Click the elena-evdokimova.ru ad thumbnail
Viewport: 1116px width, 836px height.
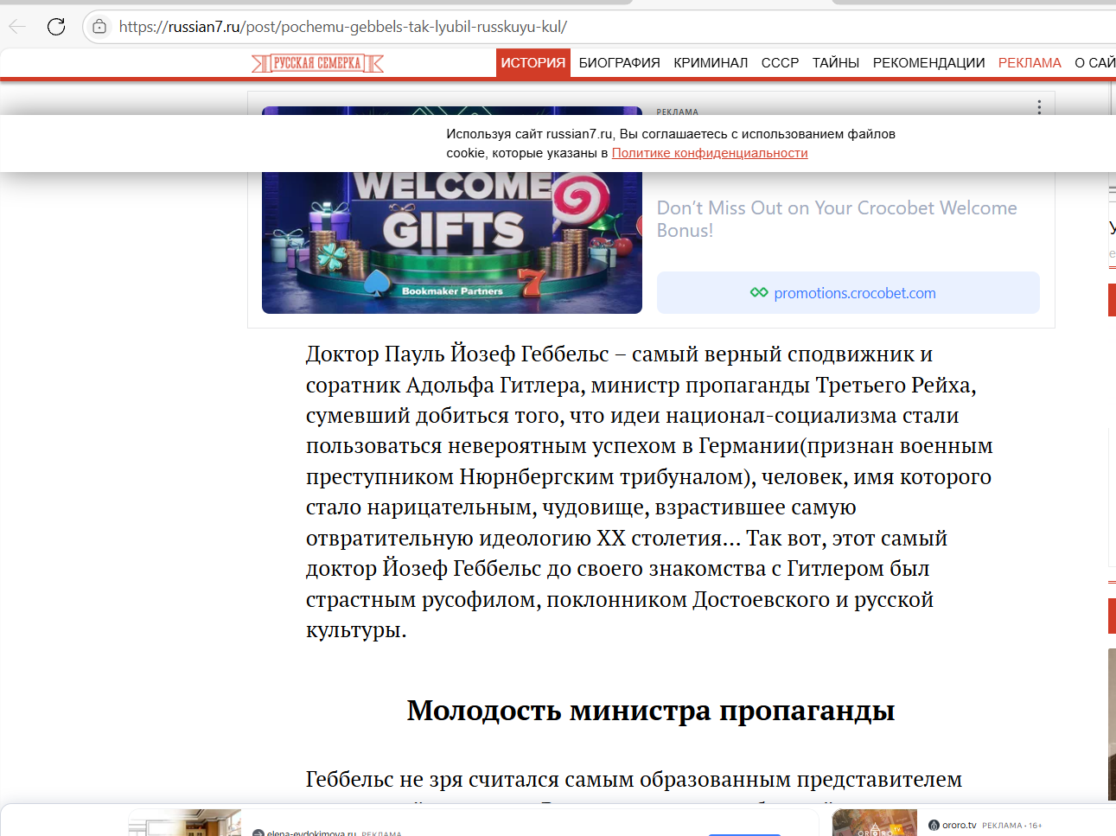pos(185,823)
